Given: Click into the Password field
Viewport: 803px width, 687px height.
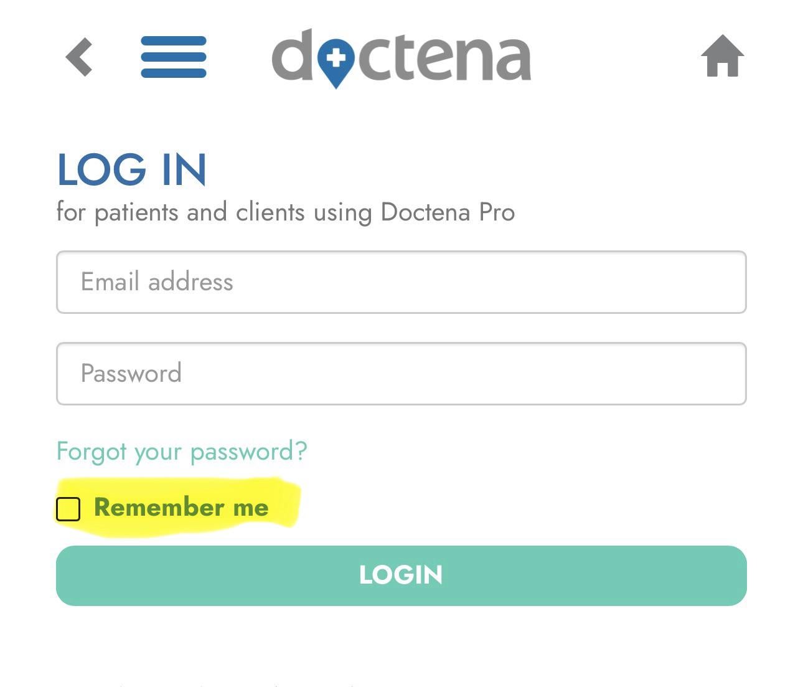Looking at the screenshot, I should (401, 374).
